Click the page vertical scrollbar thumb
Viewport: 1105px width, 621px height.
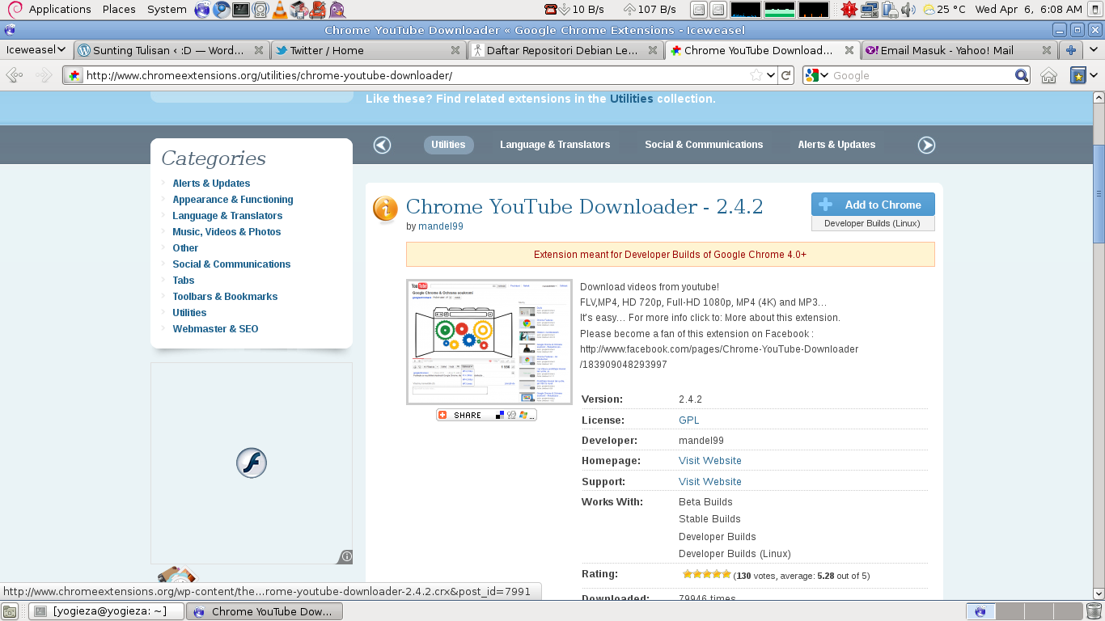point(1099,193)
